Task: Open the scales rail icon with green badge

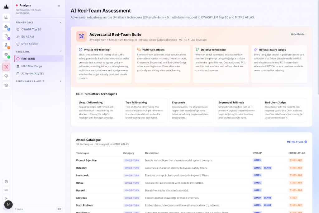Action: click(6, 54)
